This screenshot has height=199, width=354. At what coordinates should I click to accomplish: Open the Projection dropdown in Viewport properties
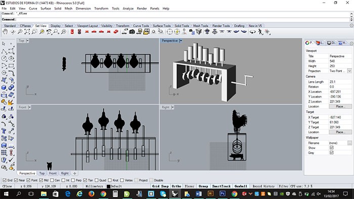point(349,71)
